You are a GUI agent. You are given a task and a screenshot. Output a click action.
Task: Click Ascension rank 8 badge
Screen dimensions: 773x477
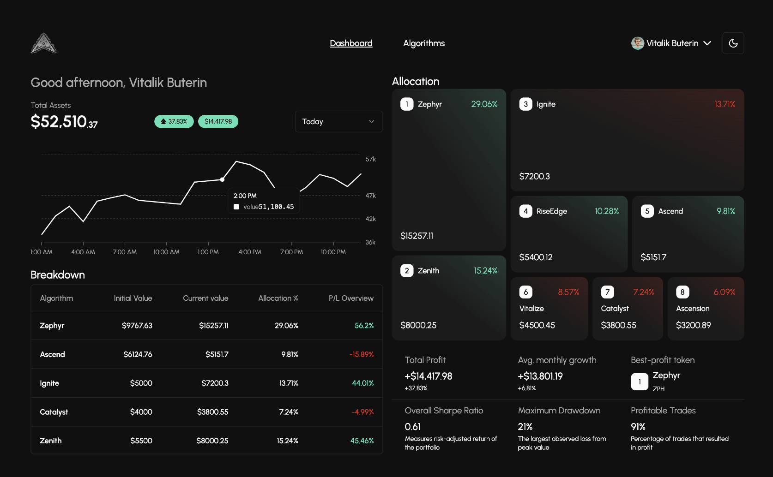coord(682,292)
